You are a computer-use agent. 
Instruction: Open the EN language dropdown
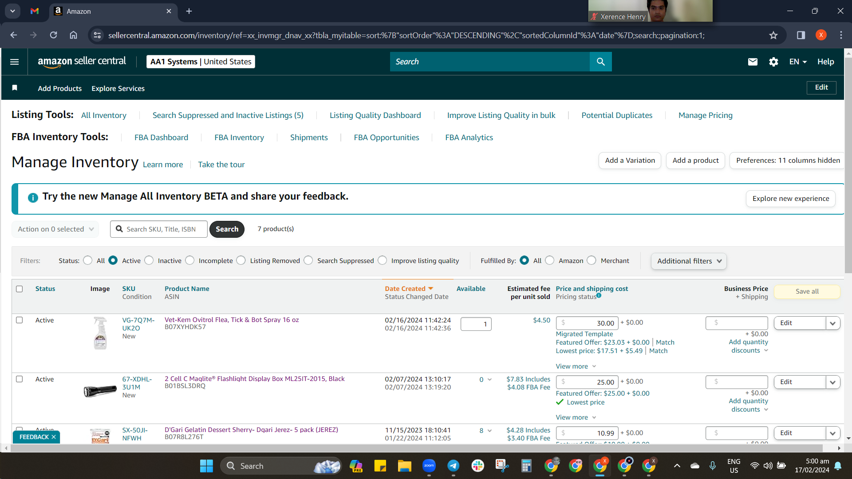coord(798,62)
